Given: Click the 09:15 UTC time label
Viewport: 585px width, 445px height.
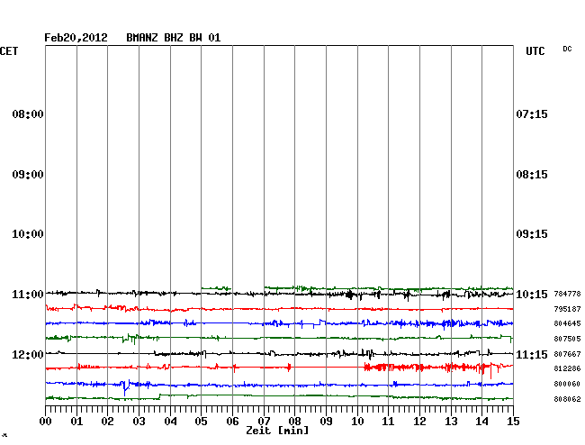Looking at the screenshot, I should 532,234.
